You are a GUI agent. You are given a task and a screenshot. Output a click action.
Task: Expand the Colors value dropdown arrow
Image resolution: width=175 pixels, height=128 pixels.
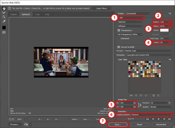pos(170,22)
